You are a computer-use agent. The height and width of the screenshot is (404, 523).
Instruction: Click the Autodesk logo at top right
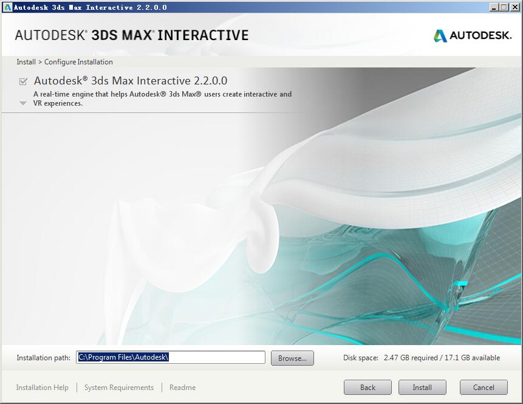(473, 35)
